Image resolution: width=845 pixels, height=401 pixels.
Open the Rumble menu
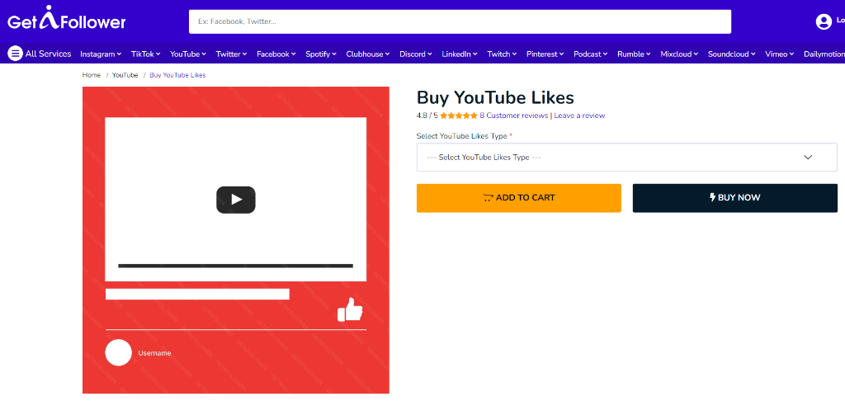(x=635, y=54)
